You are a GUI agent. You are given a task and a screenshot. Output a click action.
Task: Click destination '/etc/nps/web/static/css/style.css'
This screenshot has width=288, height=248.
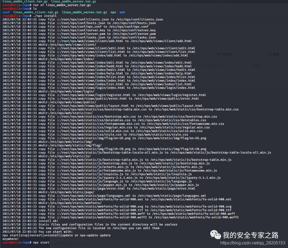158,135
